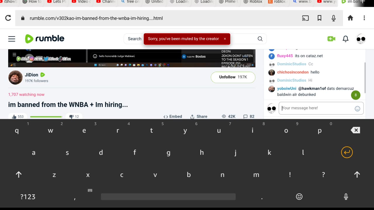The height and width of the screenshot is (210, 374).
Task: Click the Embed button
Action: (173, 116)
